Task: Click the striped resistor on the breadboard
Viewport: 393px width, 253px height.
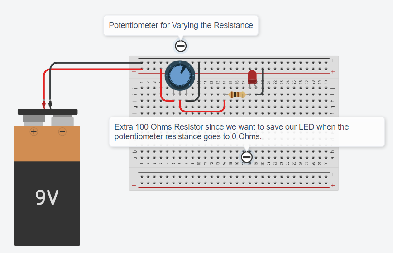Action: (x=237, y=94)
